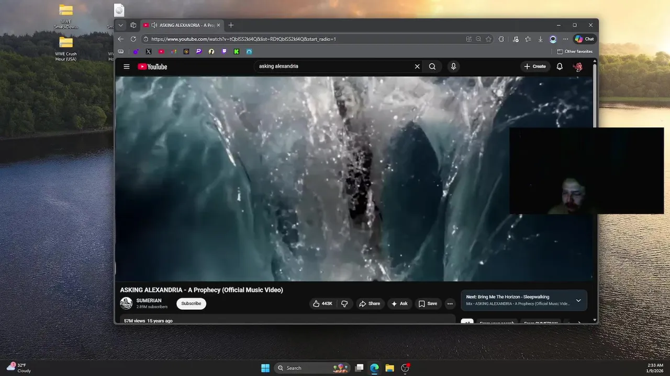Open the Favorites list icon
The height and width of the screenshot is (376, 670).
528,39
